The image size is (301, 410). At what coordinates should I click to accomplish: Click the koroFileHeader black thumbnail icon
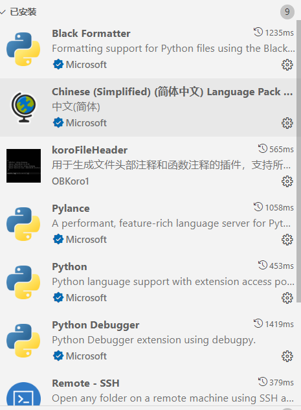[23, 166]
